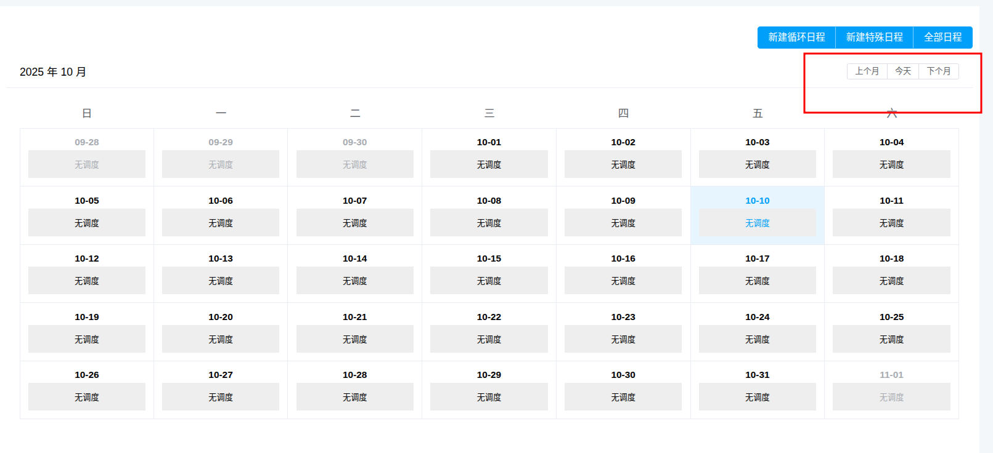Select the 10-28 calendar date
This screenshot has width=993, height=453.
(x=354, y=375)
